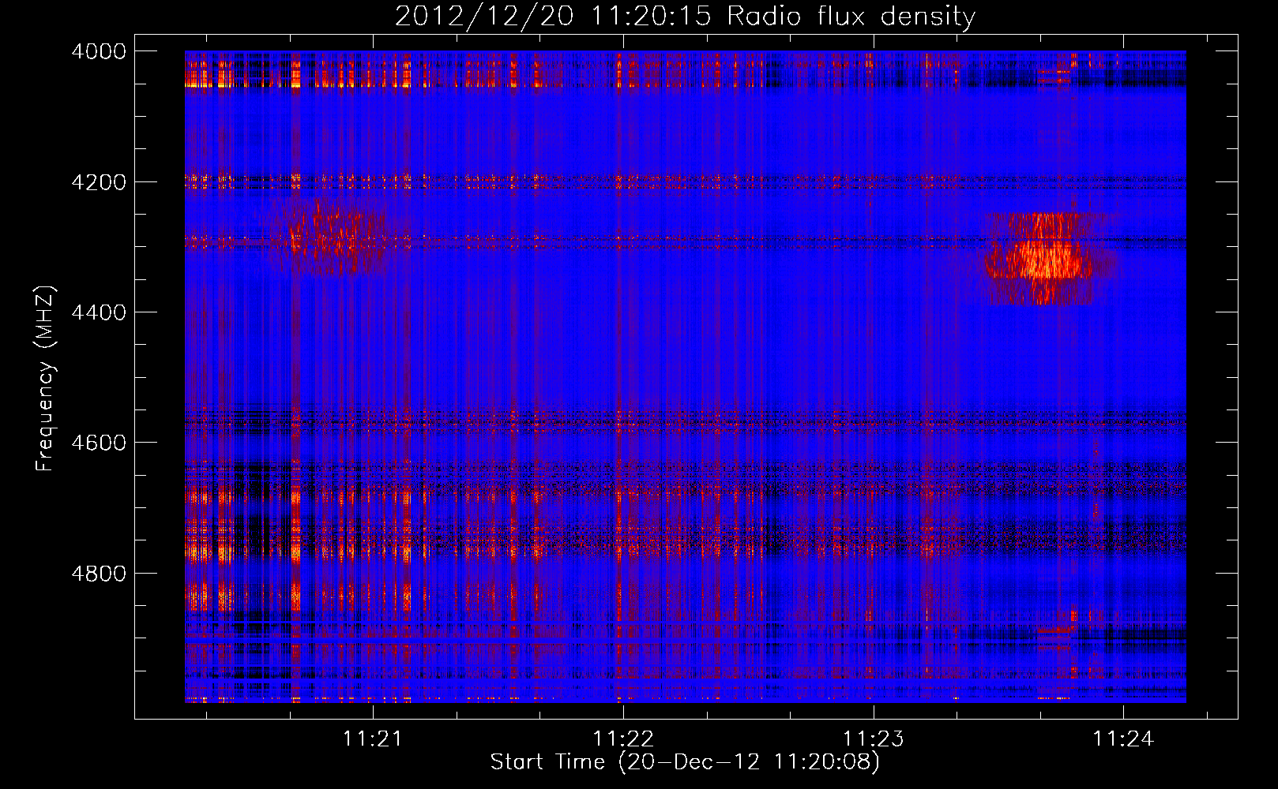The image size is (1278, 789).
Task: Click the 11:21 time tick label
Action: pos(373,739)
